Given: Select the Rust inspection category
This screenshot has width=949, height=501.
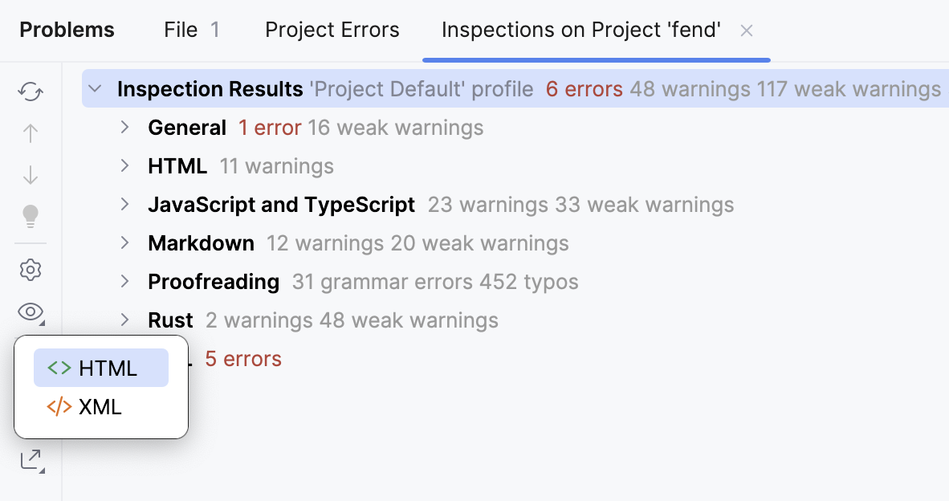Looking at the screenshot, I should tap(169, 320).
